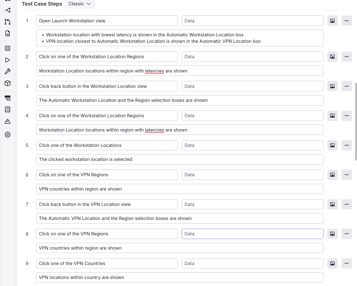
Task: Click the branching arrows sidebar icon
Action: coord(8,10)
